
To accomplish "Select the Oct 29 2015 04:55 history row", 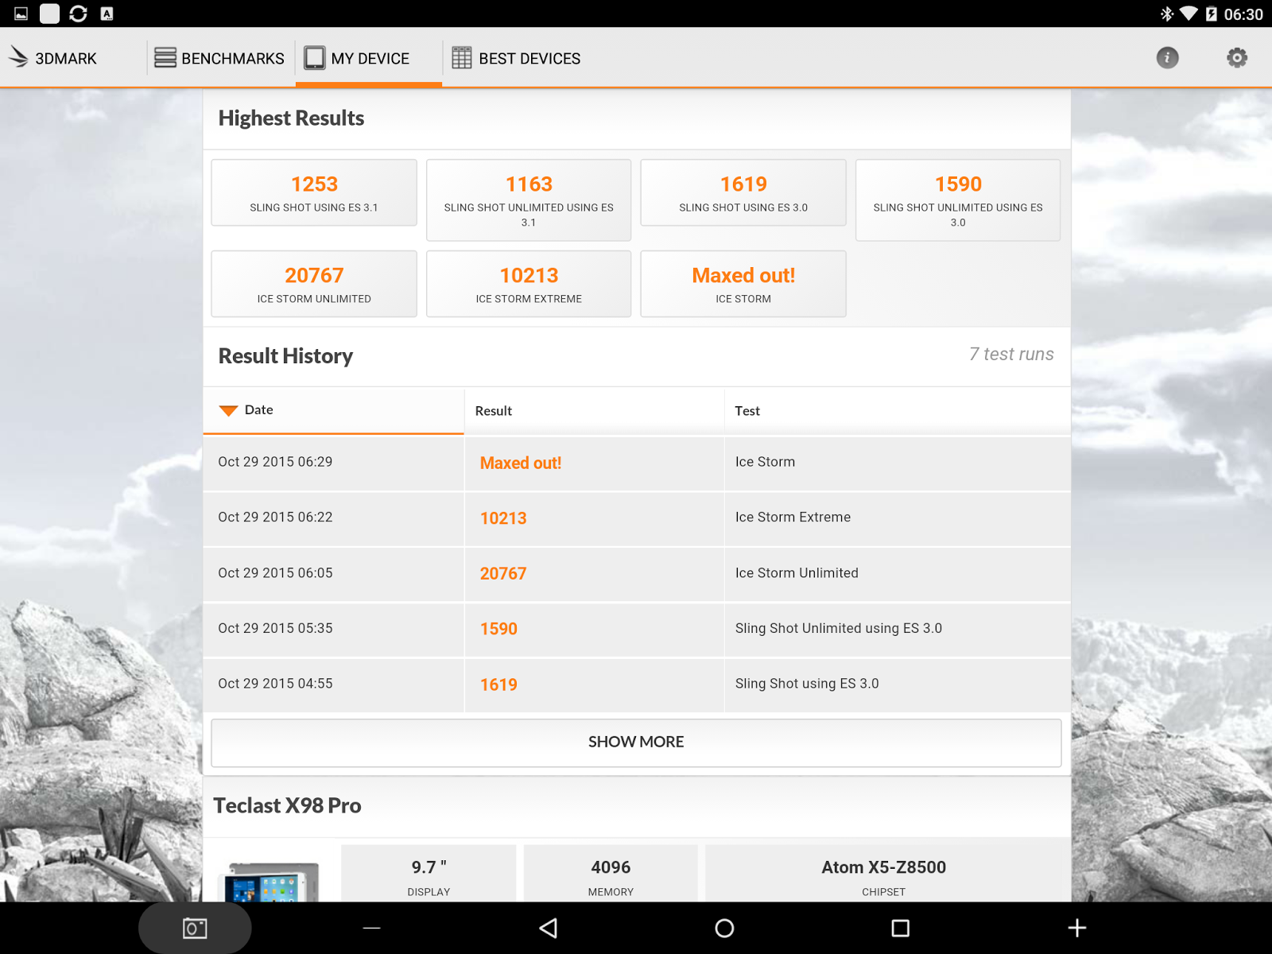I will click(x=637, y=685).
